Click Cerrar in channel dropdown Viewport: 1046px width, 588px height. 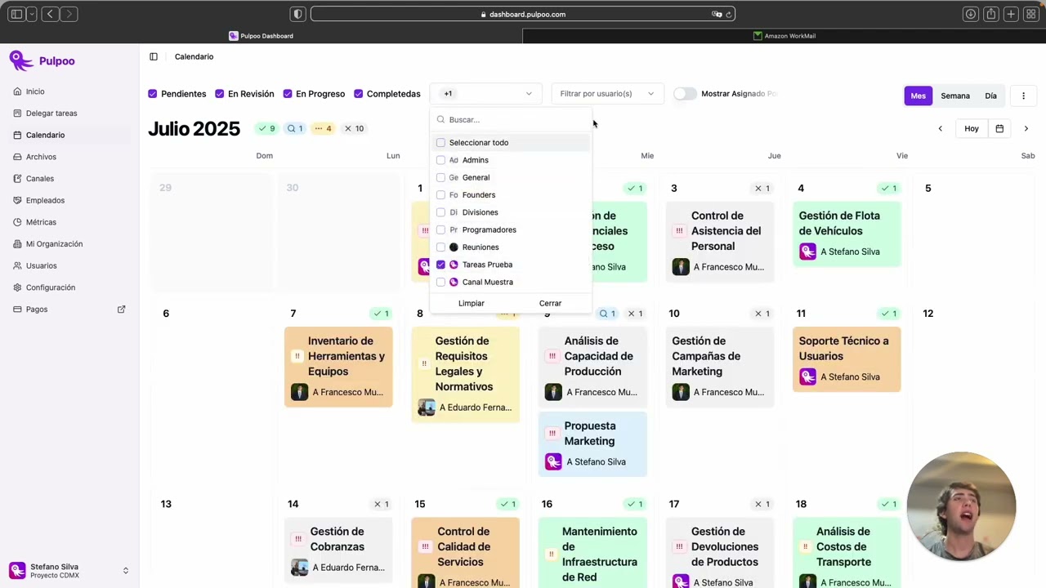click(550, 303)
